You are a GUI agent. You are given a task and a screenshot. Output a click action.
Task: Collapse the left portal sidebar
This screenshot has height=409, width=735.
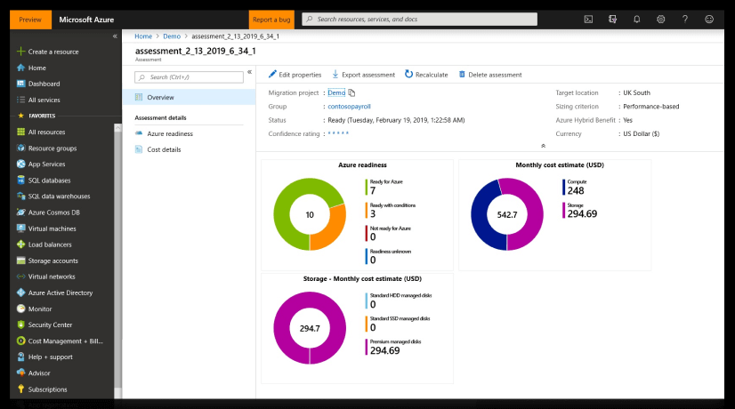pos(115,36)
